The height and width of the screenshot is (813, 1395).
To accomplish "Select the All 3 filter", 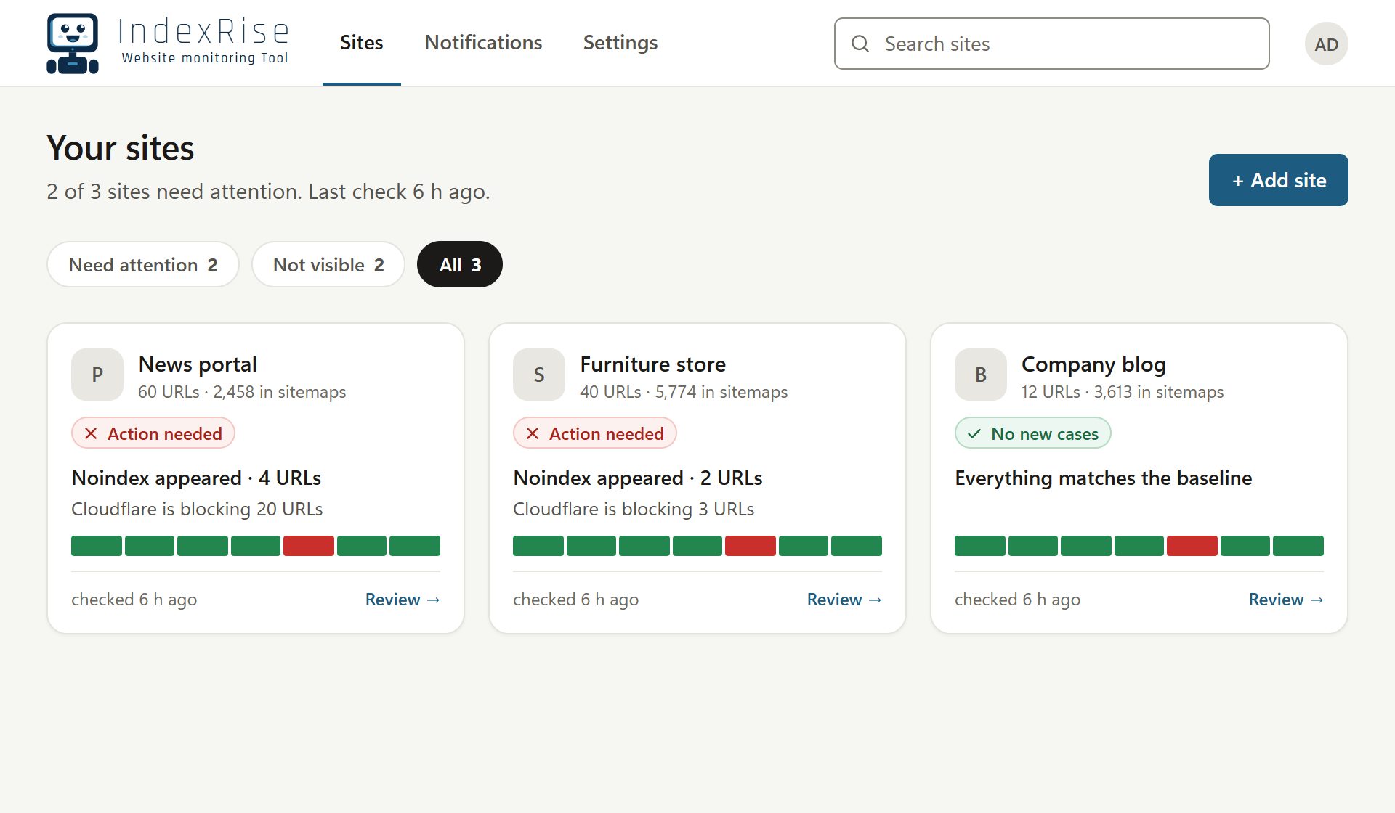I will tap(460, 264).
